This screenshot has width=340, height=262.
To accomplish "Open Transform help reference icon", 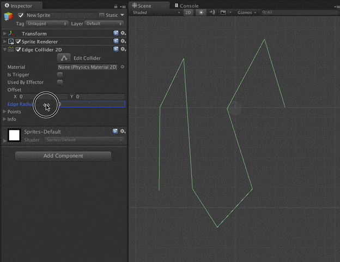I will pos(116,33).
